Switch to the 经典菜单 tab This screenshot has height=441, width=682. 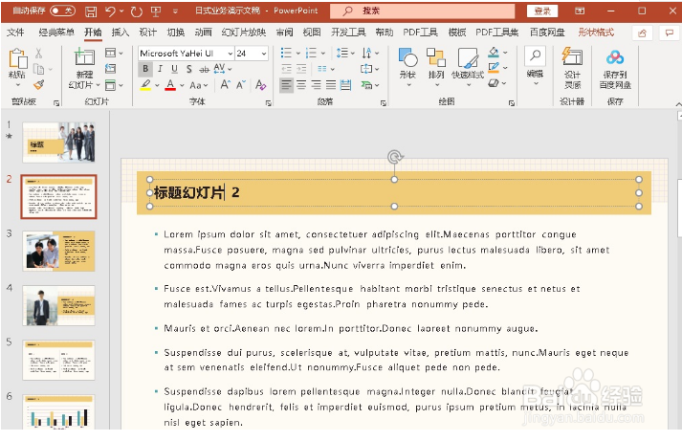56,33
